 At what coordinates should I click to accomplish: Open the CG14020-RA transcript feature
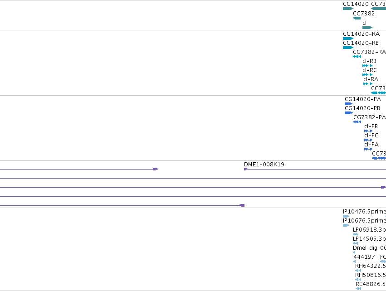[x=348, y=39]
